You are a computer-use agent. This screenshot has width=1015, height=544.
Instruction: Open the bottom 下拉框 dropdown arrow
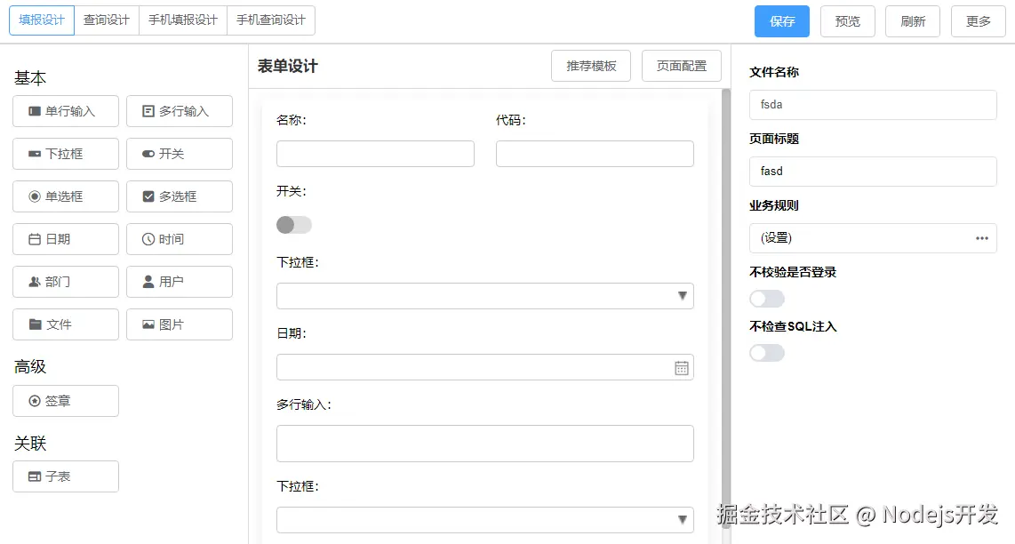pos(682,519)
